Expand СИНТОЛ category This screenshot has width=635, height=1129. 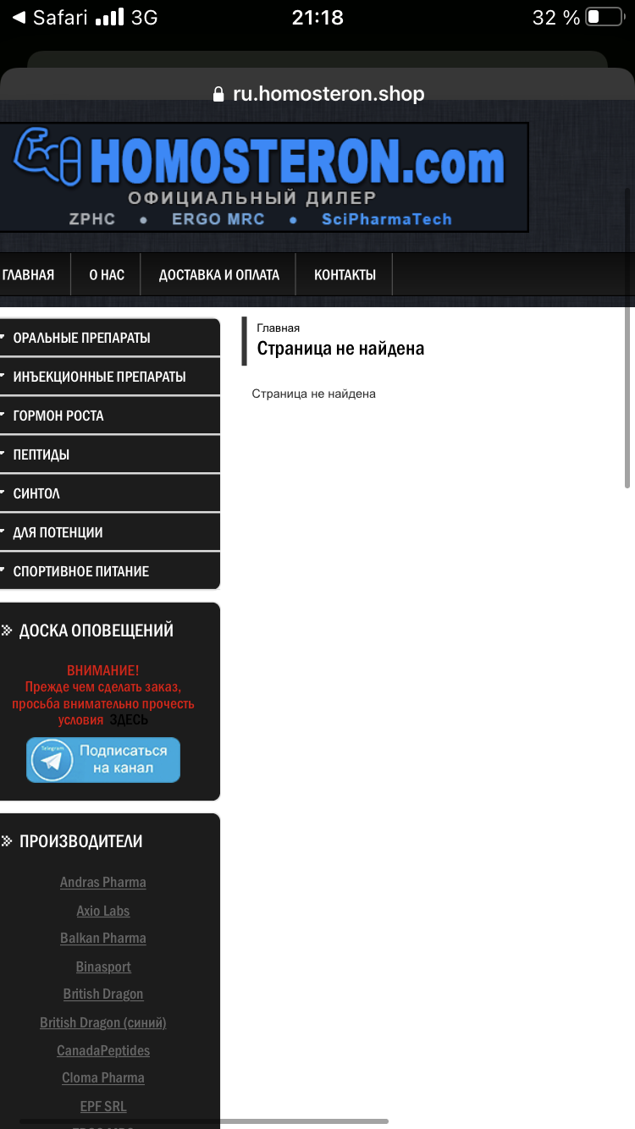point(110,493)
